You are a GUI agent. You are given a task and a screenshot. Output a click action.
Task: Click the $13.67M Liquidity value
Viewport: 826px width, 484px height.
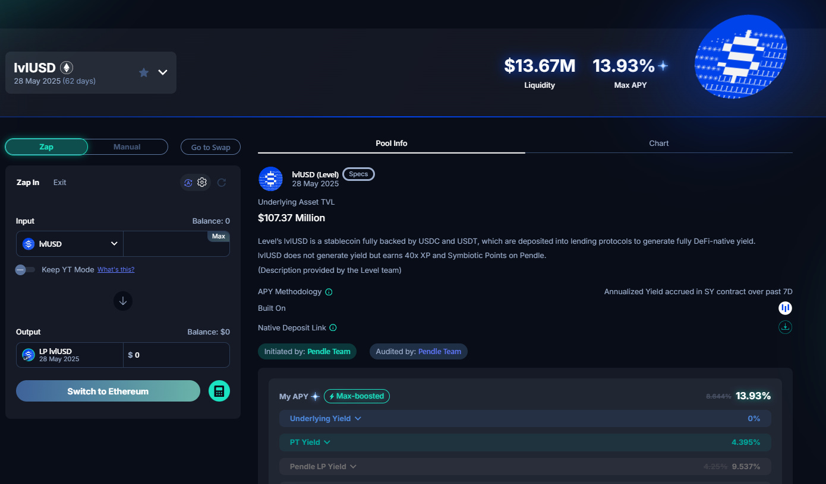[x=540, y=65]
